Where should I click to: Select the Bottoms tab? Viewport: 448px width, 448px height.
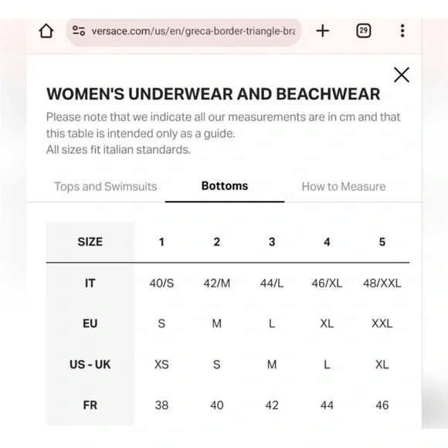click(225, 186)
